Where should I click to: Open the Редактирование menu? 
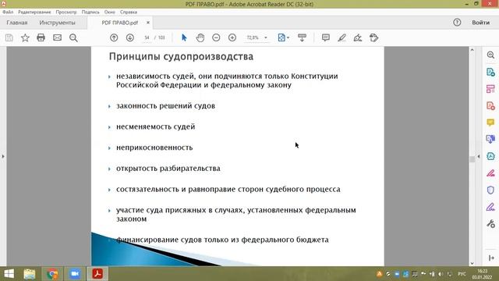tap(34, 12)
